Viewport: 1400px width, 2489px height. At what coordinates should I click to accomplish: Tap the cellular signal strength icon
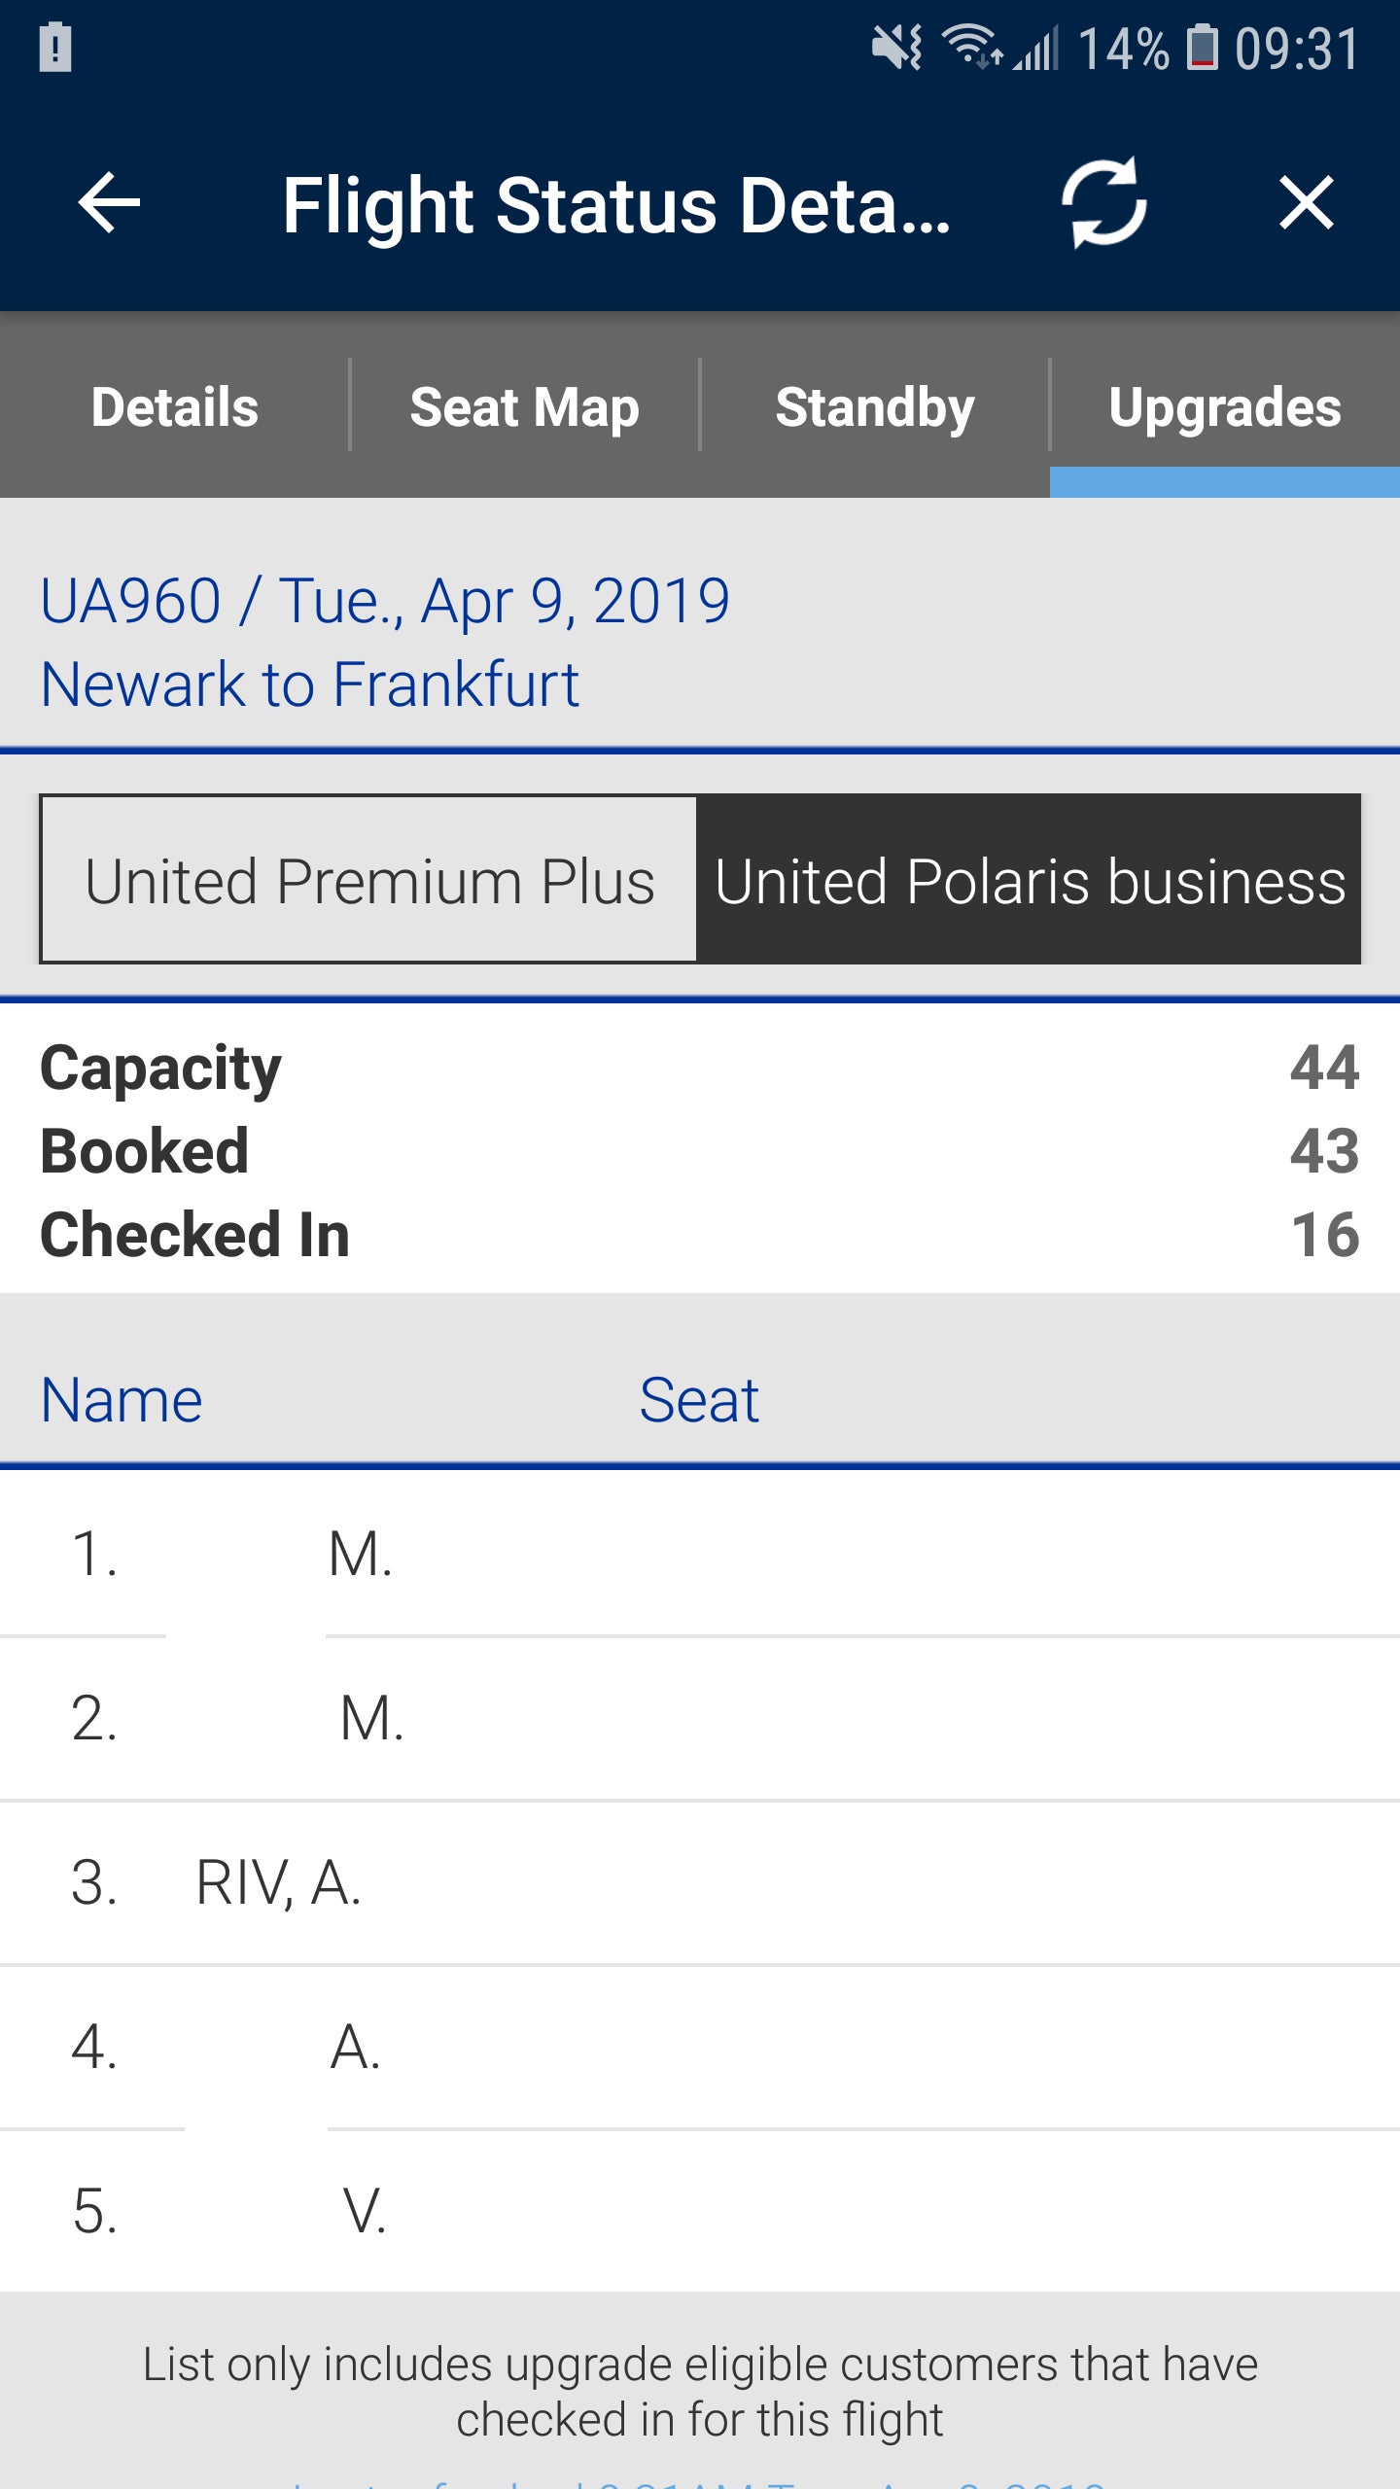1037,47
